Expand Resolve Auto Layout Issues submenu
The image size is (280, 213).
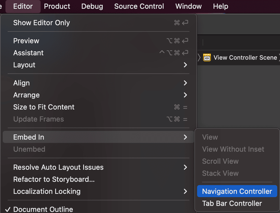pyautogui.click(x=99, y=167)
